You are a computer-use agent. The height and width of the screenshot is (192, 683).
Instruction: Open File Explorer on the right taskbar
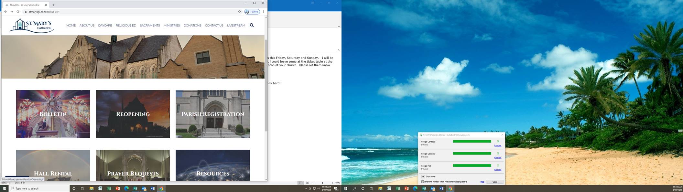click(x=380, y=188)
